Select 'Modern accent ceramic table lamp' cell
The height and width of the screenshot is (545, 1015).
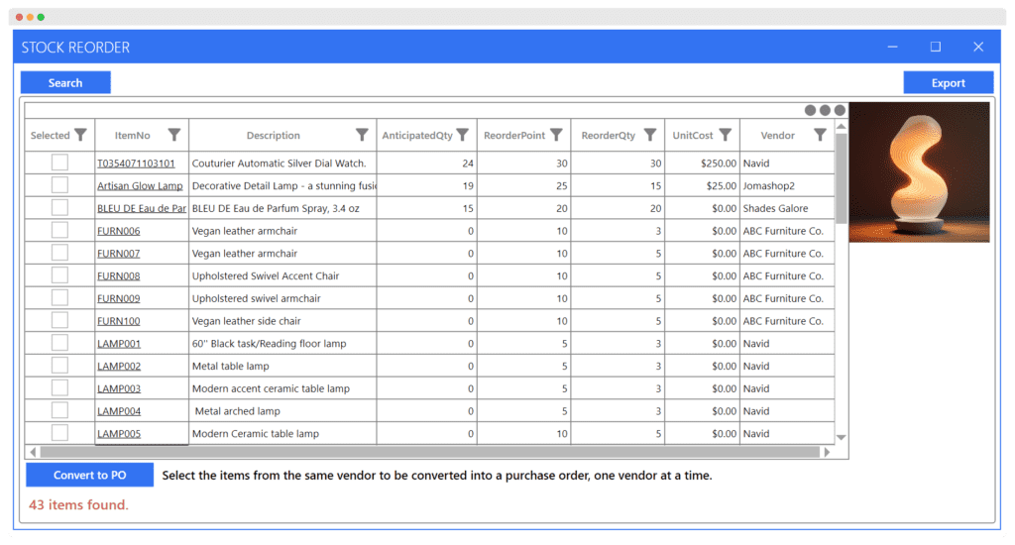point(282,388)
